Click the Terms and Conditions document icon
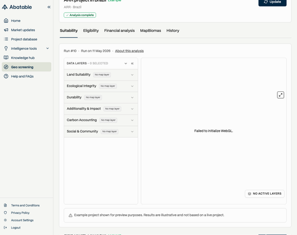This screenshot has width=297, height=235. (5, 205)
